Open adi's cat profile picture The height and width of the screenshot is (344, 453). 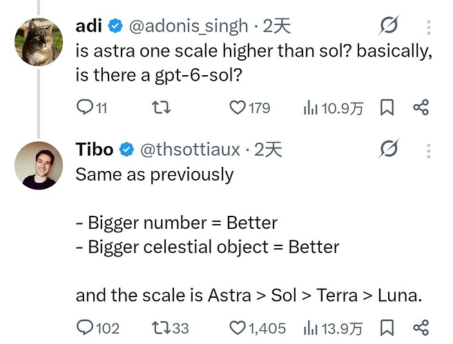[x=39, y=42]
